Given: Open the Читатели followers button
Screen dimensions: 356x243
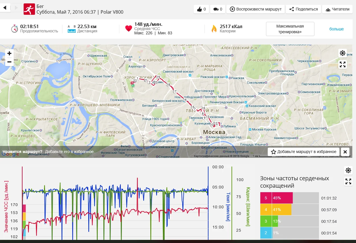Looking at the screenshot, I should 337,9.
